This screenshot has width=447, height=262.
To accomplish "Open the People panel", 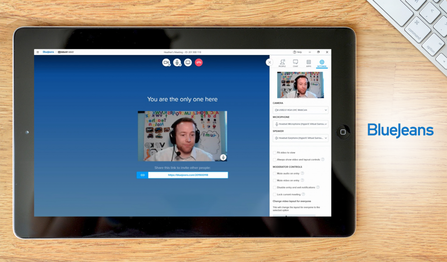I will point(282,63).
